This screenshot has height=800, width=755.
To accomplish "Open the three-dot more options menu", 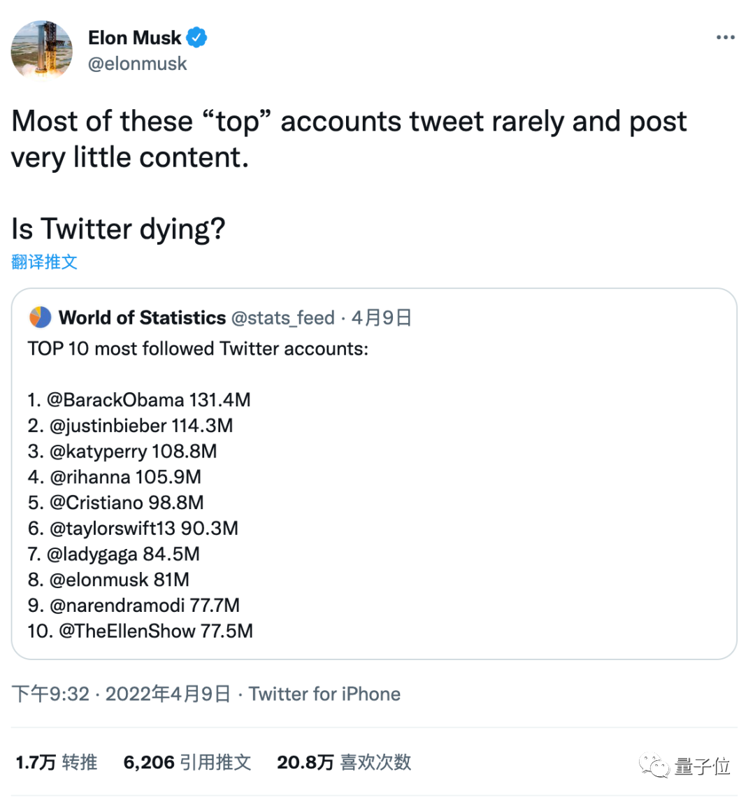I will coord(725,38).
